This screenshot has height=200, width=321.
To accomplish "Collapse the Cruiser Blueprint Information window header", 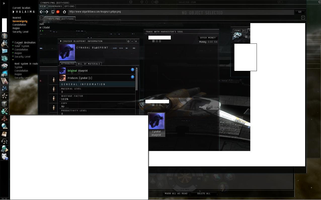I will tap(61, 41).
